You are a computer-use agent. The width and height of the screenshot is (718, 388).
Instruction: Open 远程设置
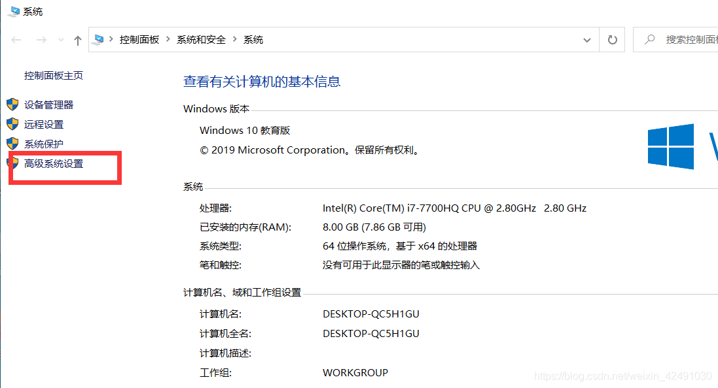tap(43, 124)
